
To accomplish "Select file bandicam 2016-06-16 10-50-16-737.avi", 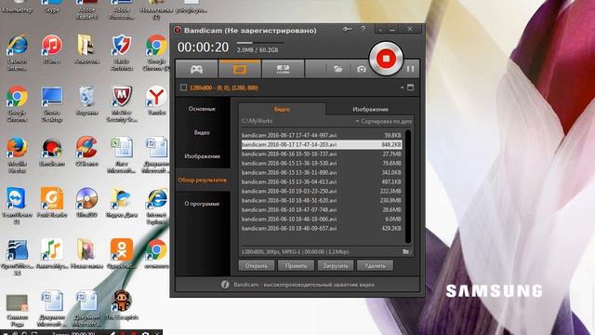I will tap(322, 154).
